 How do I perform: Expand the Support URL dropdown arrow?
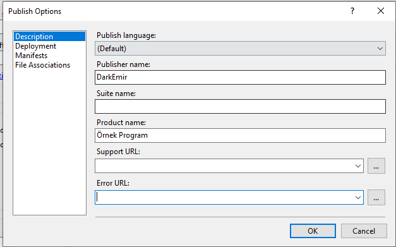[x=358, y=166]
